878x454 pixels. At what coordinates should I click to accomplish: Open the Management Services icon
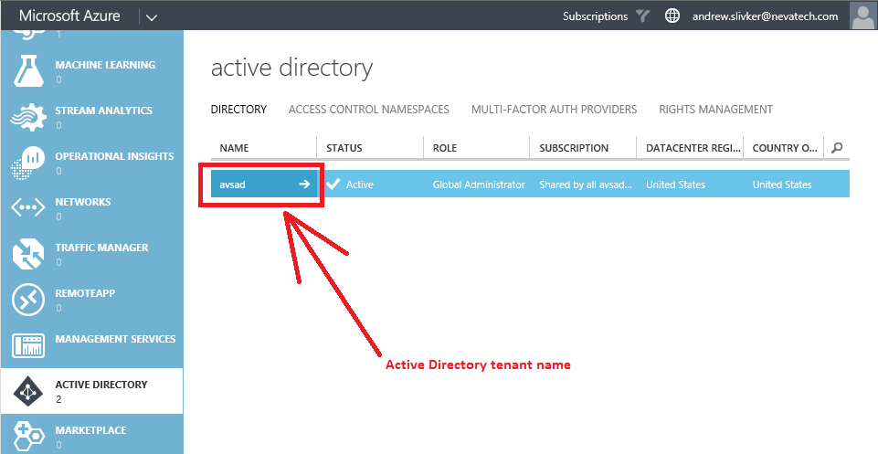point(28,345)
